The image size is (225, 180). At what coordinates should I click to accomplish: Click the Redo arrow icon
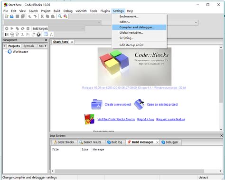click(x=35, y=16)
